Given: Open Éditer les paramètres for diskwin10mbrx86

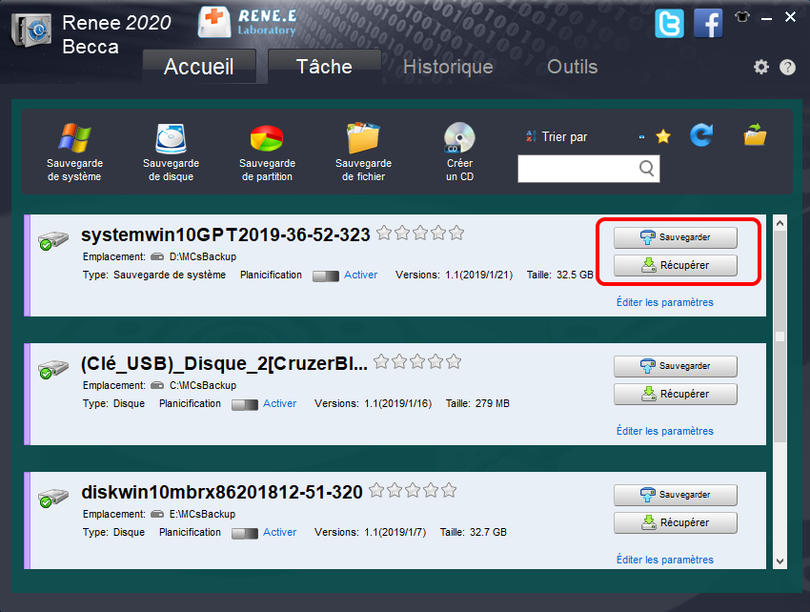Looking at the screenshot, I should [x=665, y=560].
